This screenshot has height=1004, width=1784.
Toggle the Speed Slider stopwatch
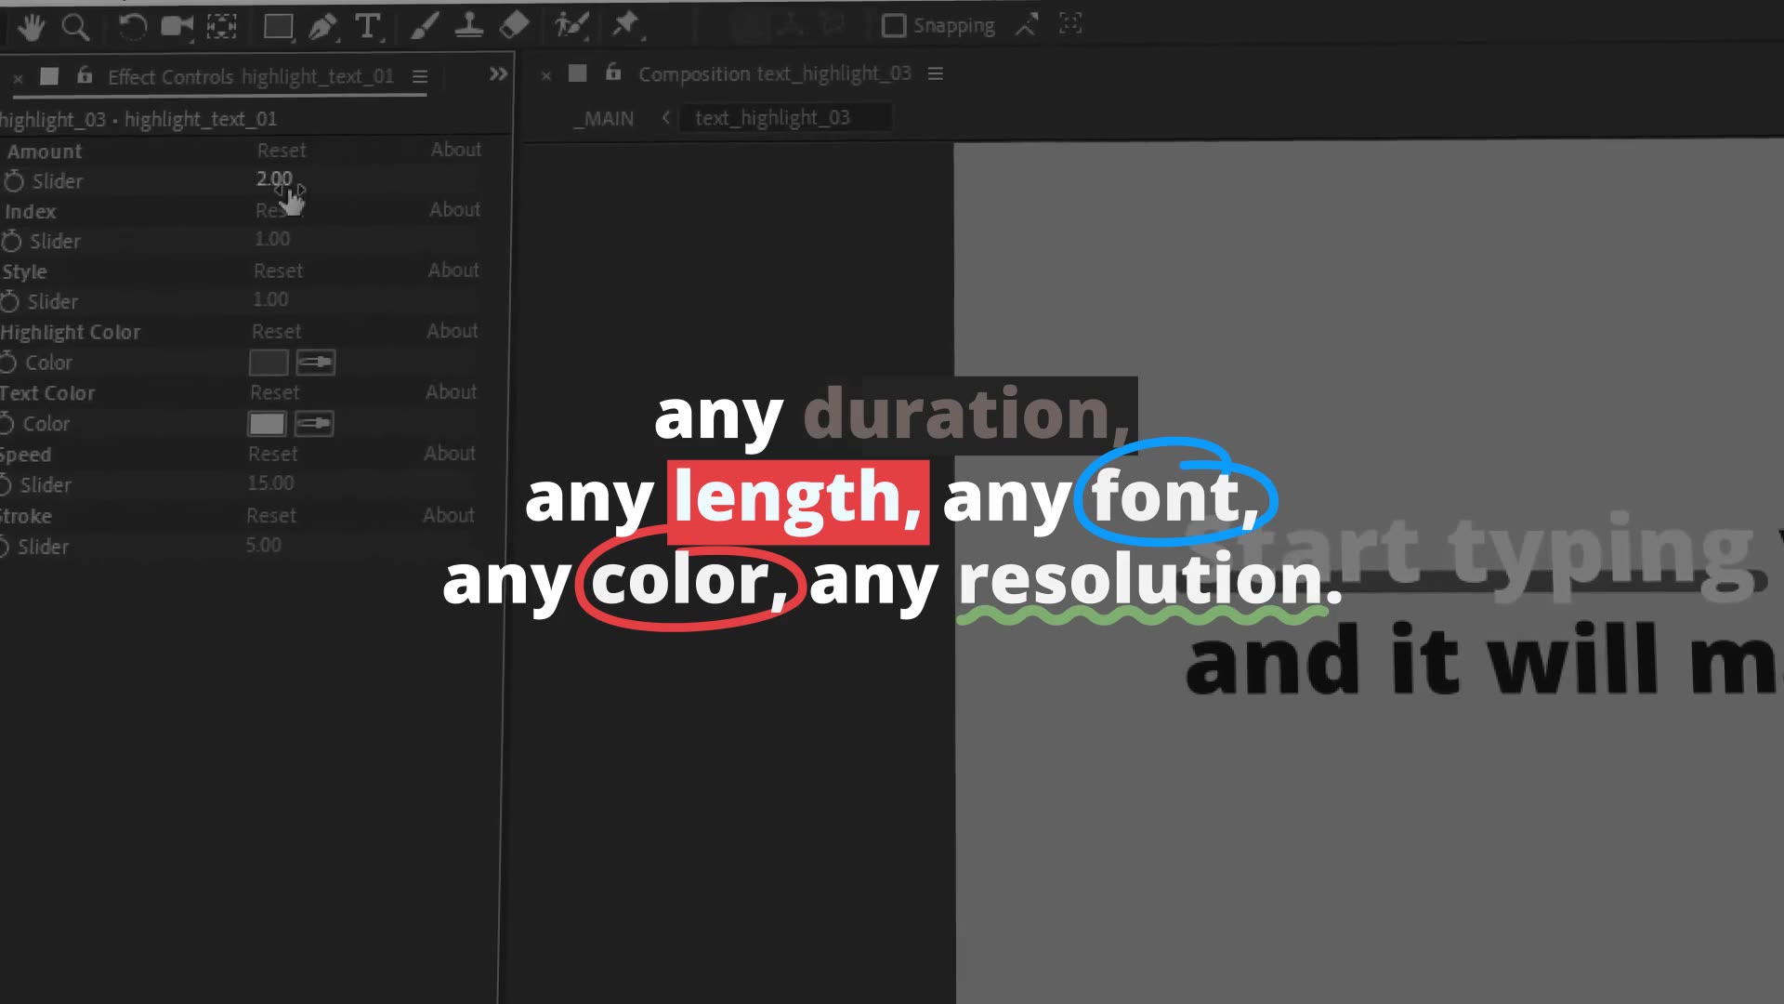click(x=6, y=484)
